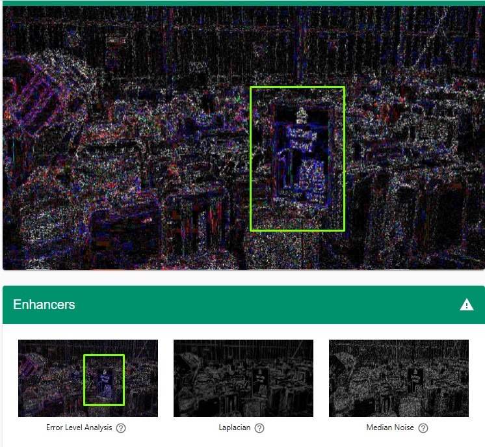
Task: Open help for Error Level Analysis
Action: [x=121, y=428]
